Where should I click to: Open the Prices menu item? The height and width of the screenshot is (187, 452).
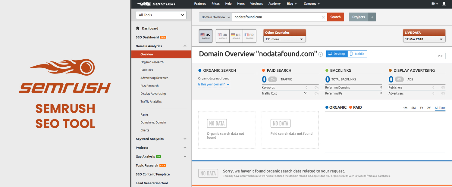tap(215, 4)
